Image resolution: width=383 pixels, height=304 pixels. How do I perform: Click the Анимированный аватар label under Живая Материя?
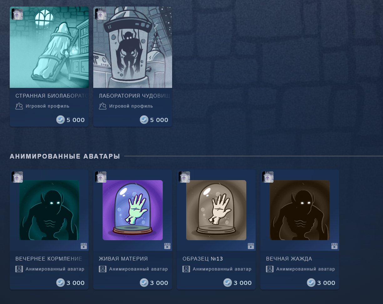[x=139, y=269]
